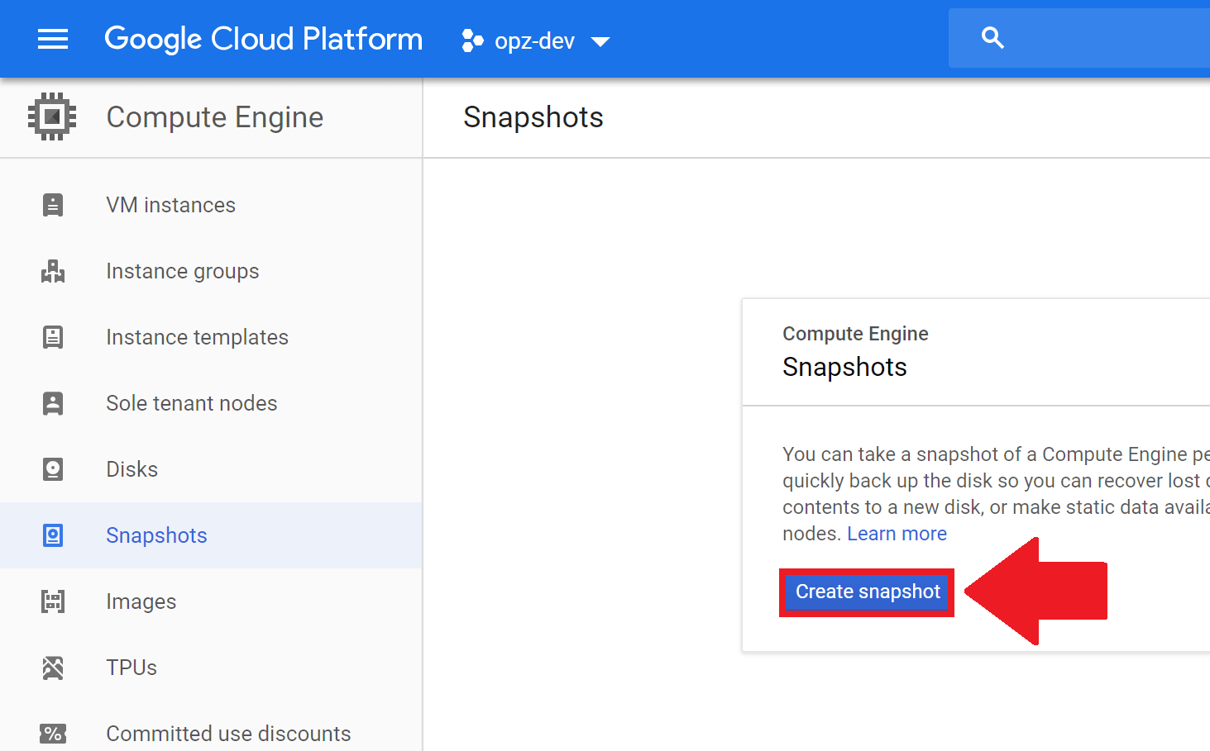Open the Disks section
This screenshot has height=751, width=1210.
coord(132,469)
